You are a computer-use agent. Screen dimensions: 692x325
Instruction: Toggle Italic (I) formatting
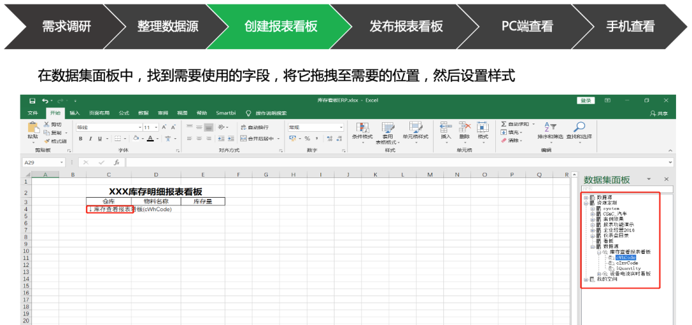[90, 138]
